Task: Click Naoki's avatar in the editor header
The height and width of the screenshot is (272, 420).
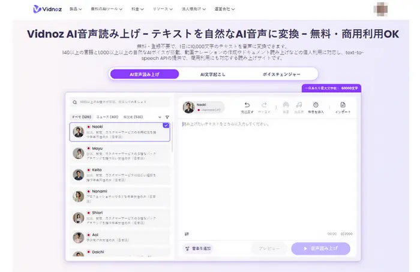Action: coord(188,107)
